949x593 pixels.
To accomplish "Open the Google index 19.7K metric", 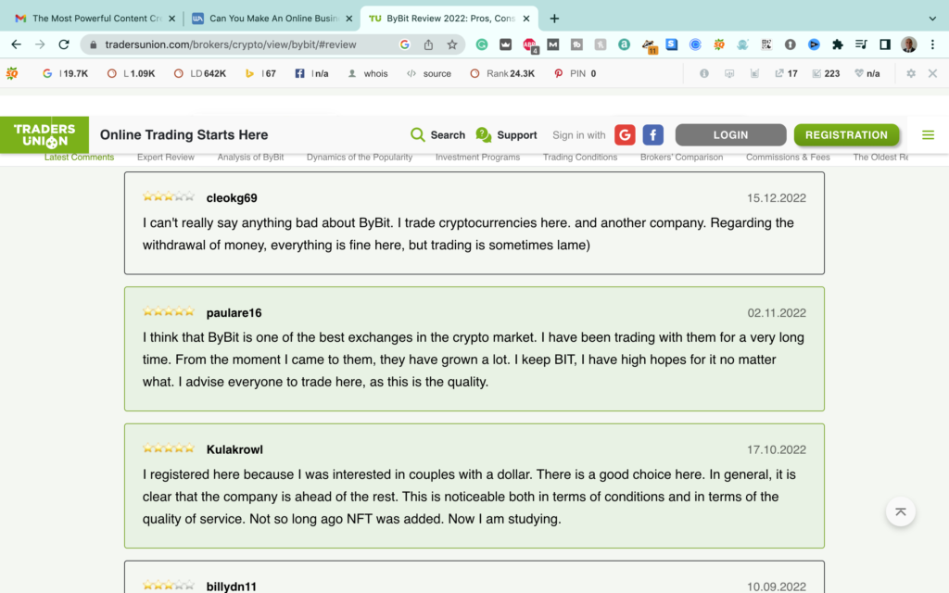I will [x=66, y=73].
